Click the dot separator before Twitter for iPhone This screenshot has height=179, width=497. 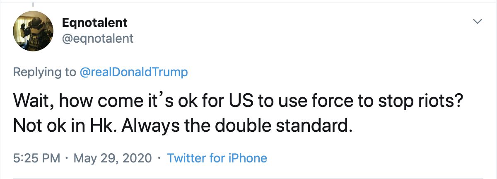point(159,158)
